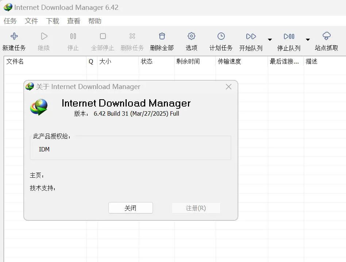Open the 帮助 menu
346x262 pixels.
95,21
